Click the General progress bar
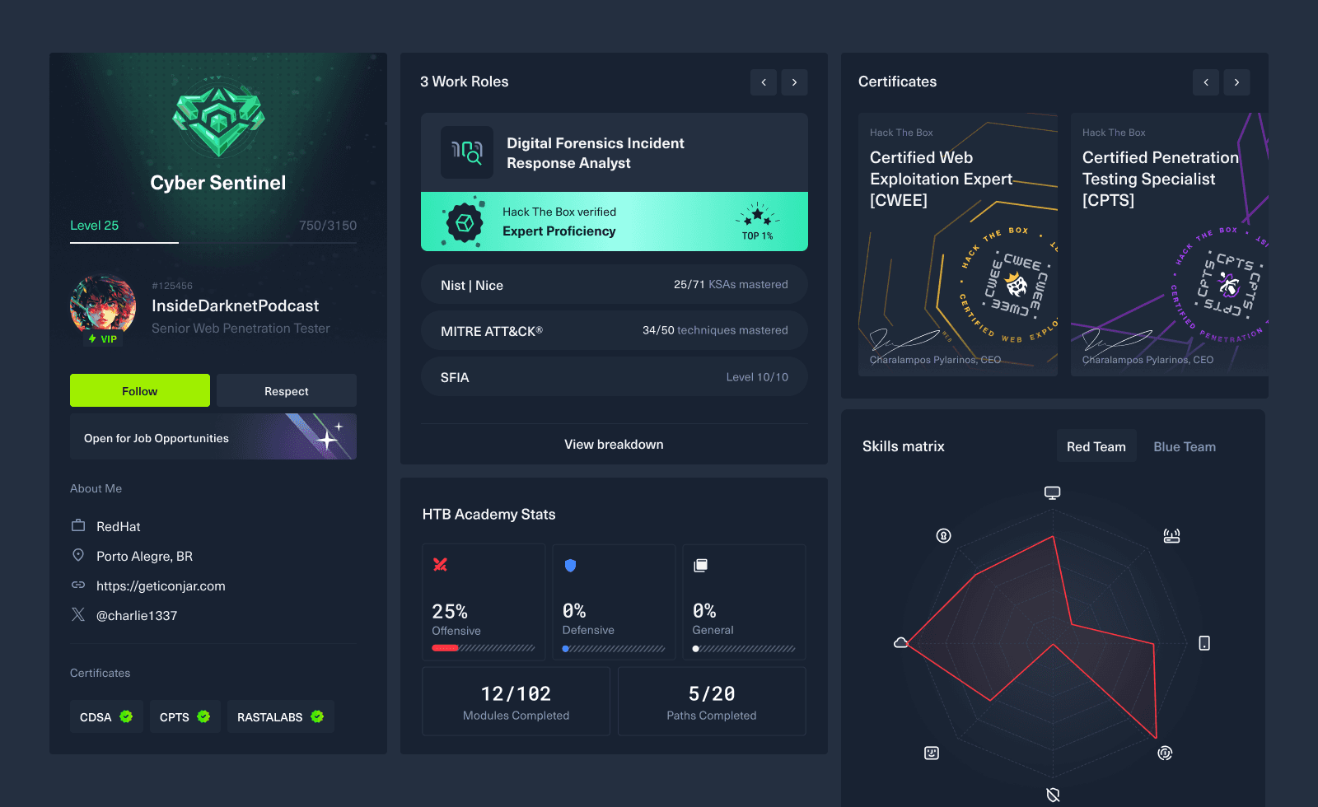The image size is (1318, 807). [x=744, y=648]
